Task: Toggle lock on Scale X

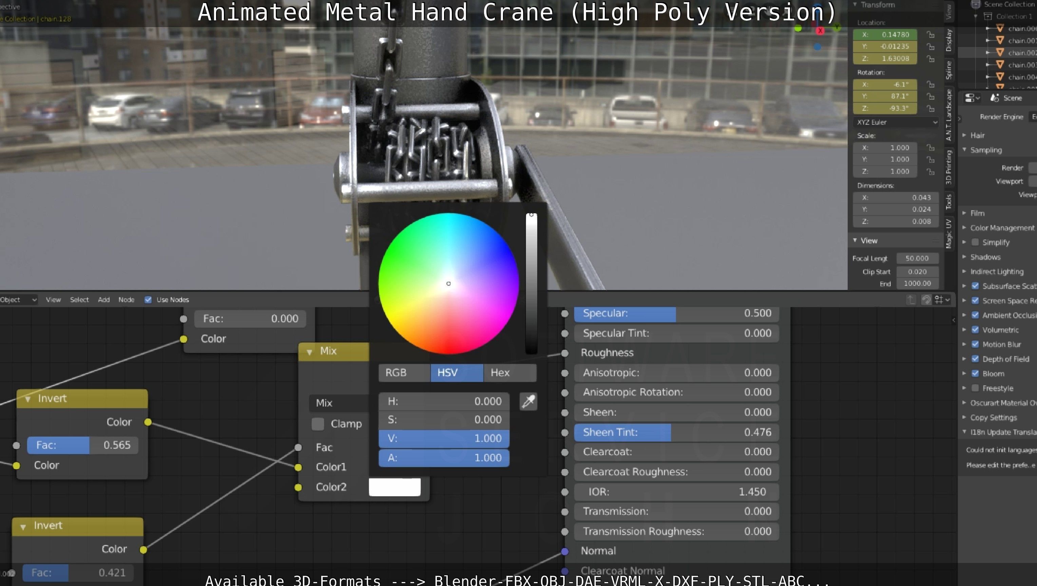Action: coord(930,148)
